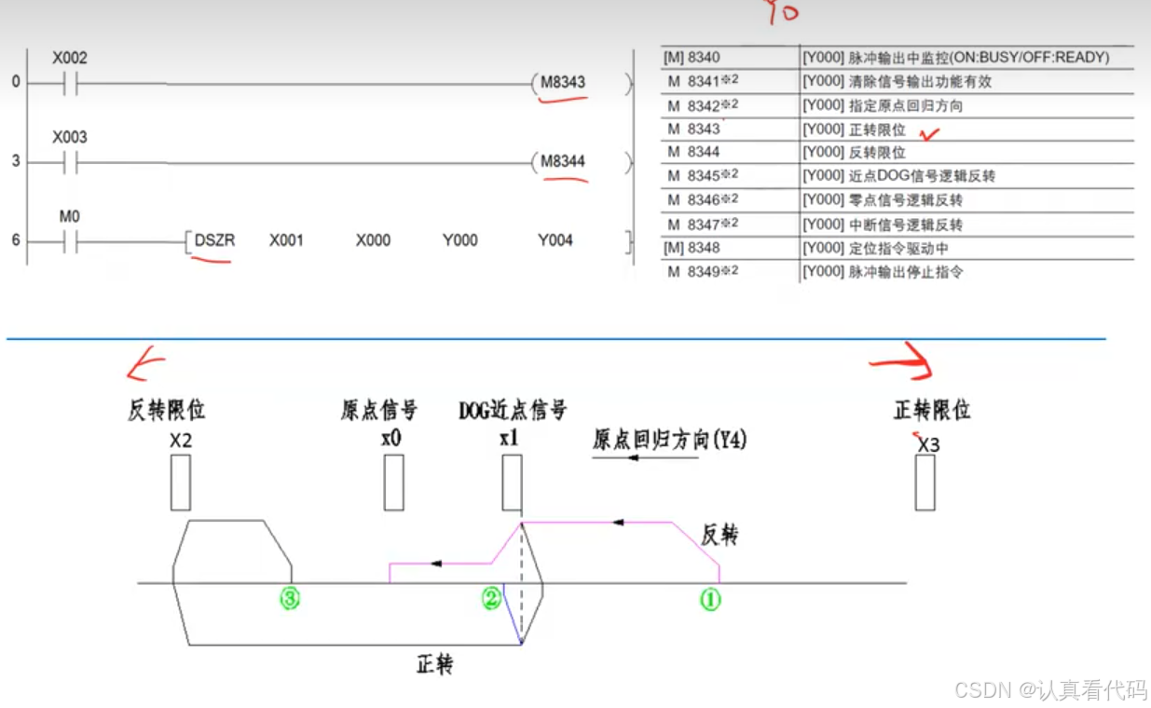This screenshot has height=708, width=1151.
Task: Select table cell 'M 8346'
Action: 703,200
